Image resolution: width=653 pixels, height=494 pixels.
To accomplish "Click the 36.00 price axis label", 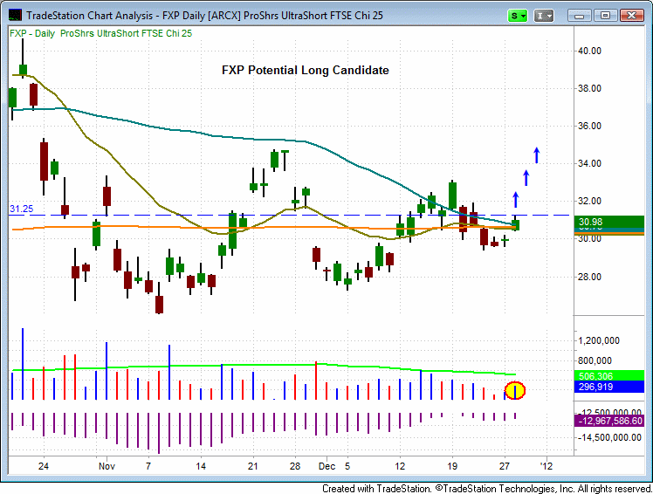I will pyautogui.click(x=589, y=126).
